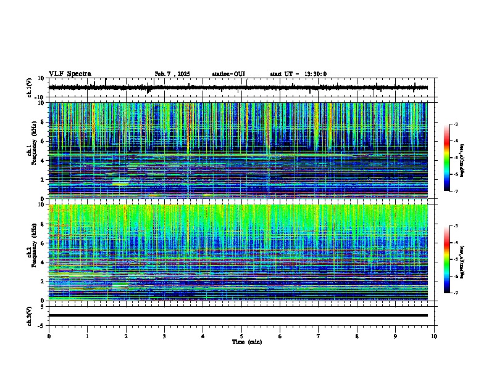The height and width of the screenshot is (377, 489).
Task: Click the 'start UT = 13:30:0' label
Action: point(298,74)
